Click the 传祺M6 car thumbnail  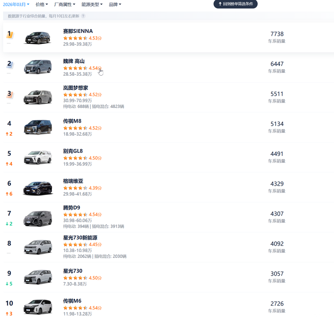(x=38, y=307)
